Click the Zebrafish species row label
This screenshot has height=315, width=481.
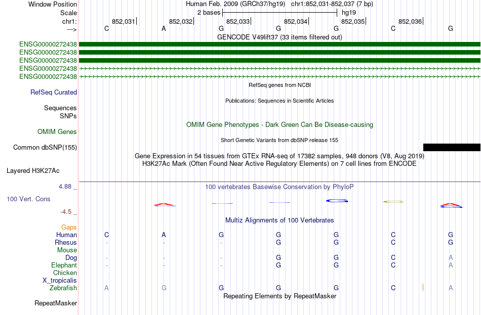click(63, 288)
